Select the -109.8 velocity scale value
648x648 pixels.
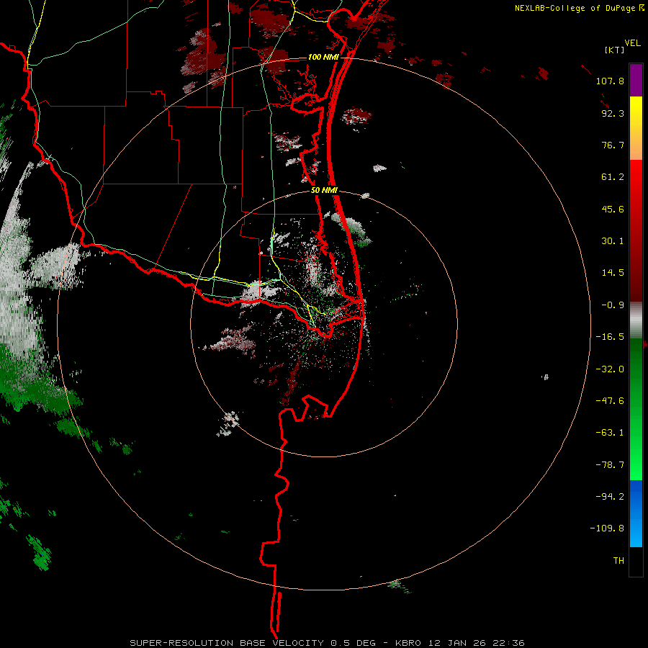(607, 528)
